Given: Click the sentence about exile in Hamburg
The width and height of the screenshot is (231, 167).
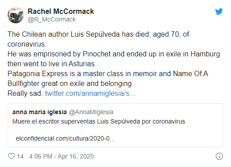Looking at the screenshot, I should [114, 54].
